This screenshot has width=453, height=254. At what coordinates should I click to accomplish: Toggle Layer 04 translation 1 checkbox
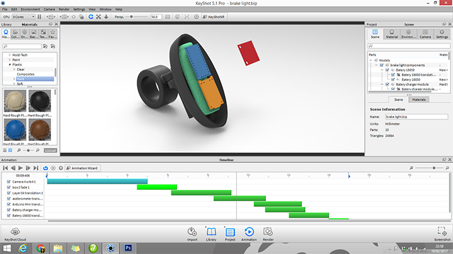tap(9, 193)
